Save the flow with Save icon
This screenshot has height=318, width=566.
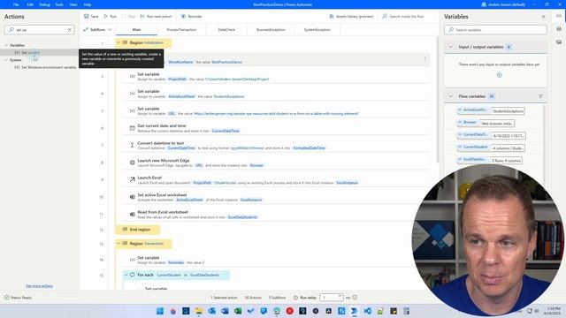tap(91, 16)
